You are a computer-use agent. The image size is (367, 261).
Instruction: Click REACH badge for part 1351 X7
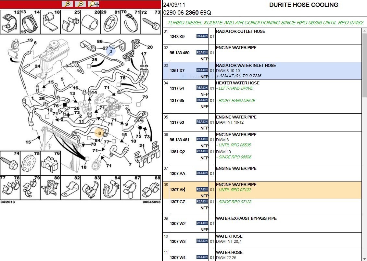[x=202, y=70]
